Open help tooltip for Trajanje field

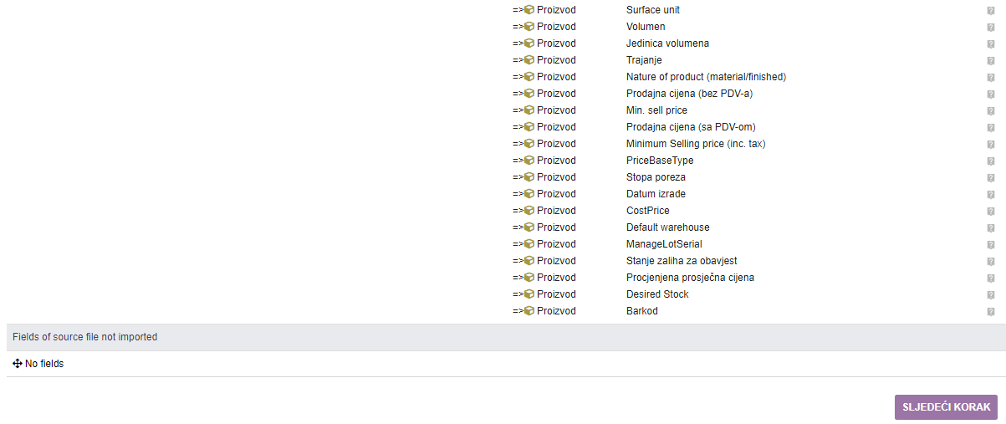tap(990, 60)
